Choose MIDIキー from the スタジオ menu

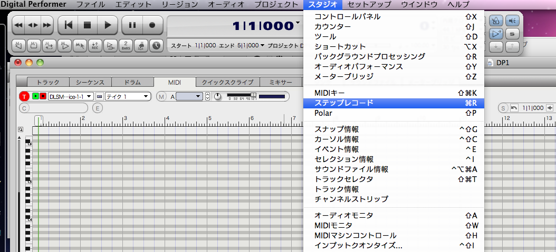pyautogui.click(x=394, y=93)
